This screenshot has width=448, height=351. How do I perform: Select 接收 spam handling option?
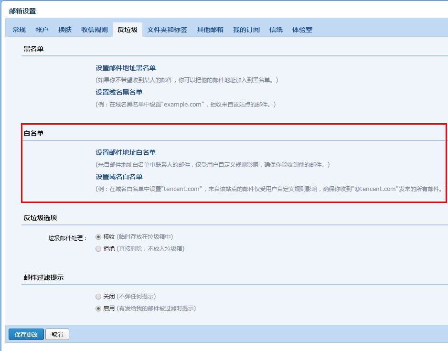point(98,237)
